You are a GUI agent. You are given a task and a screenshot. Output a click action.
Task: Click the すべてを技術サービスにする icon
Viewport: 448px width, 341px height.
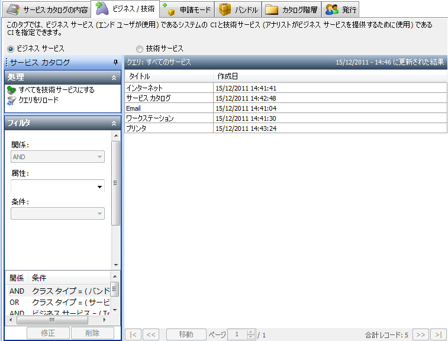pyautogui.click(x=11, y=90)
